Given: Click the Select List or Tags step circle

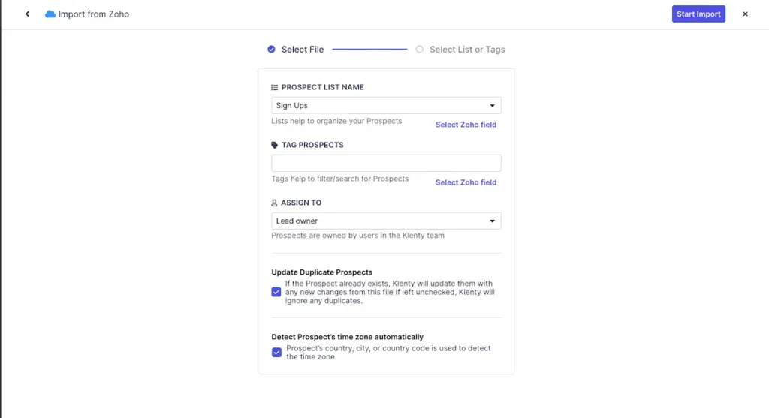Looking at the screenshot, I should 420,50.
